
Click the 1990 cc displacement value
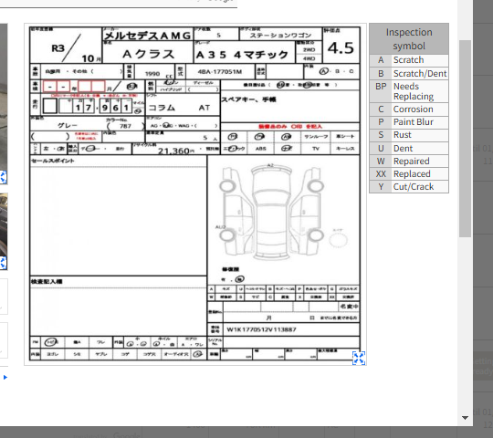click(152, 74)
